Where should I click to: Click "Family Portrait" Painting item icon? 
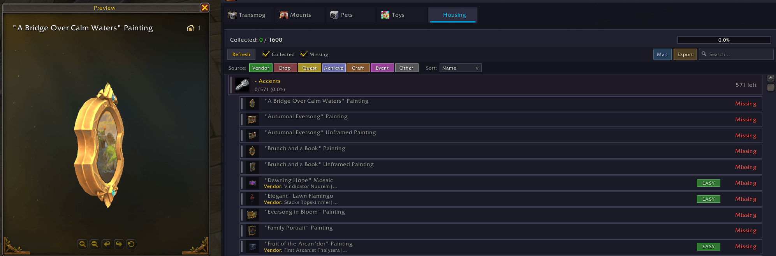tap(252, 231)
